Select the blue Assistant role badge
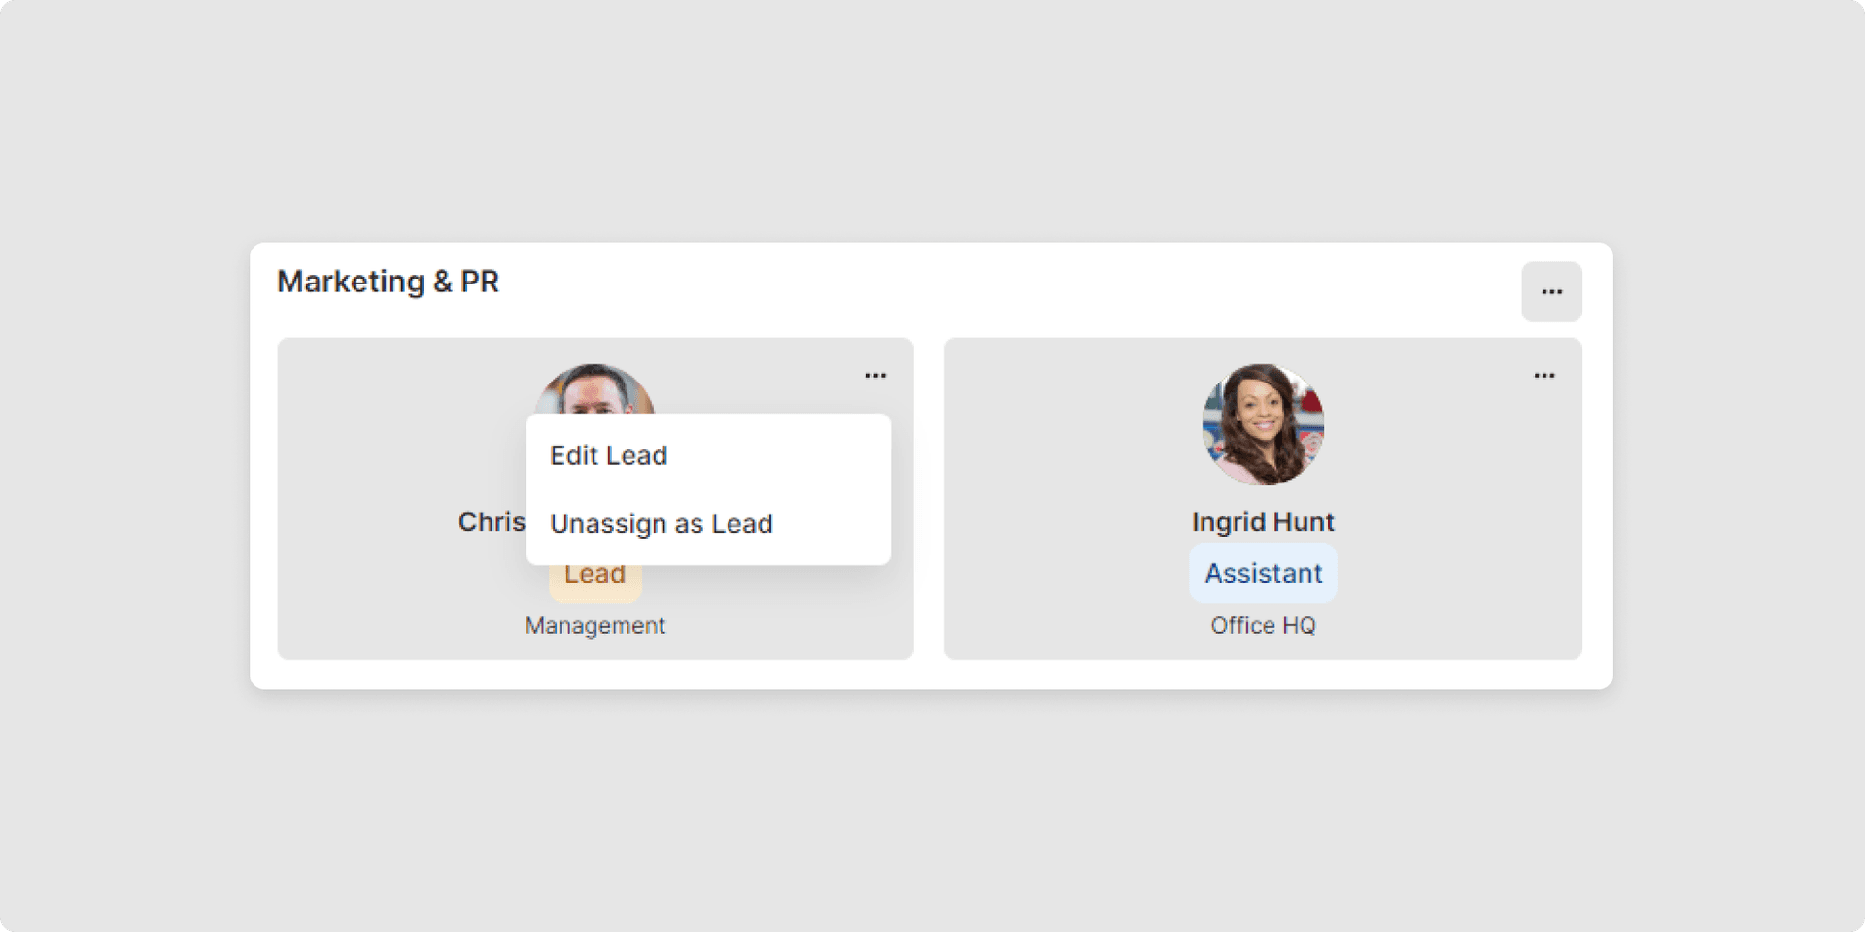This screenshot has height=932, width=1865. [1263, 573]
